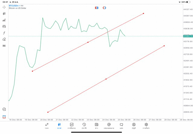Open chart settings sliders icon

(x=4, y=26)
